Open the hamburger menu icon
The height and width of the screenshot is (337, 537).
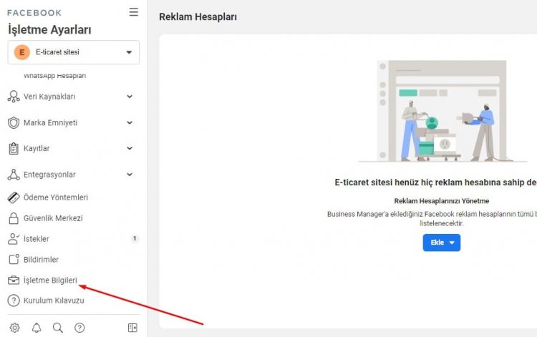[134, 12]
